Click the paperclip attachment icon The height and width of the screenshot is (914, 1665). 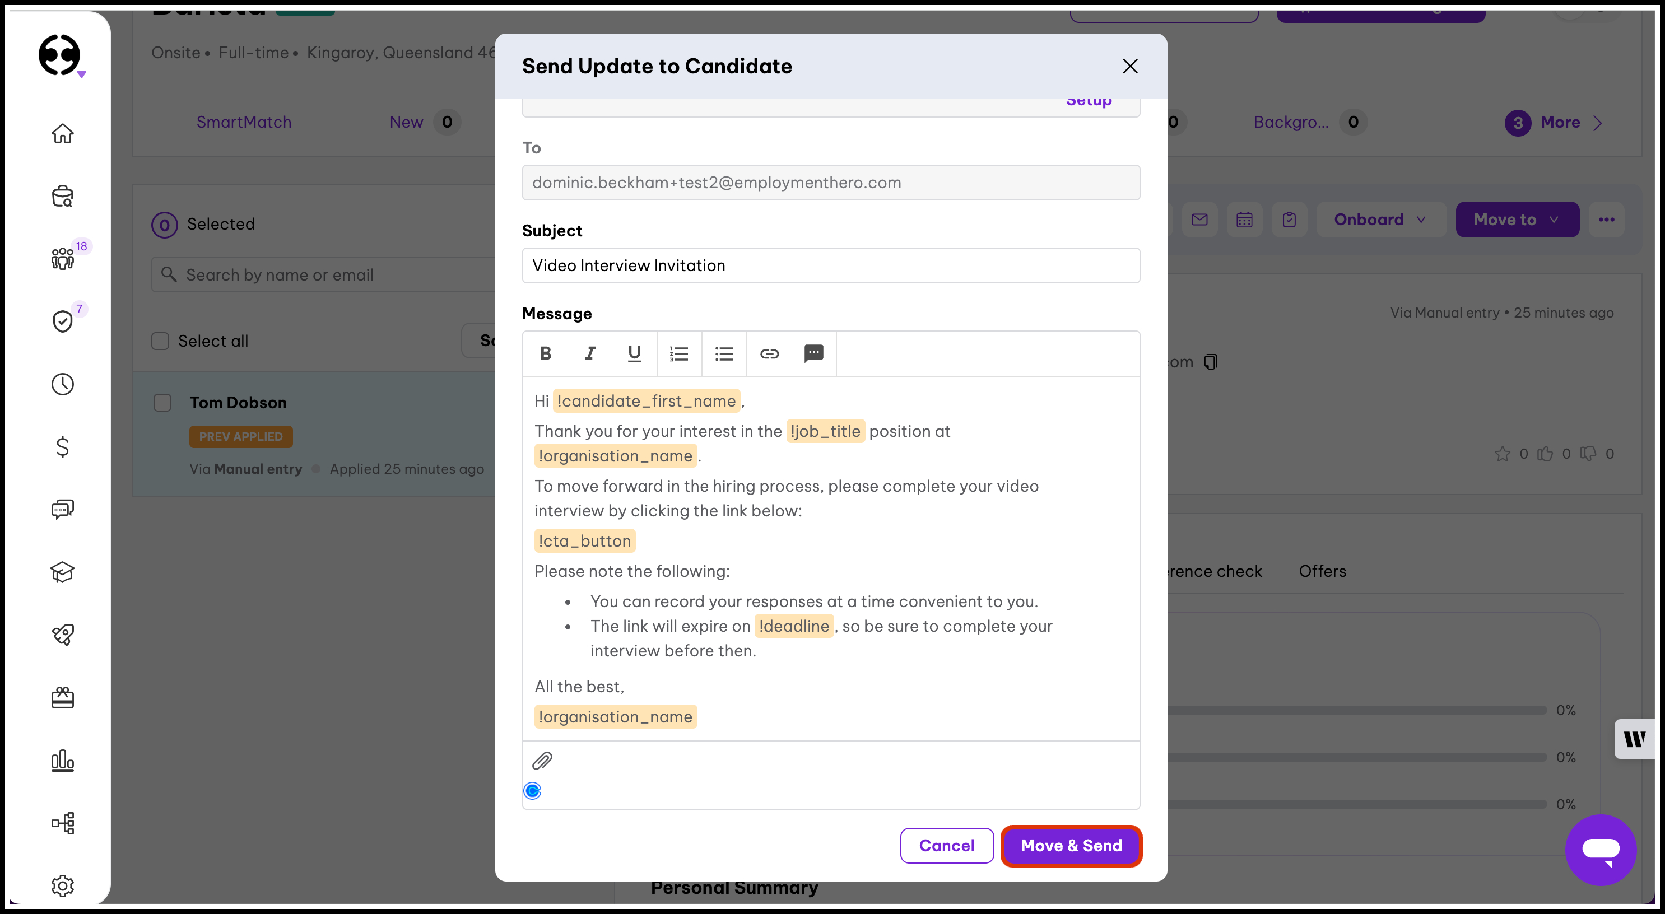point(542,761)
